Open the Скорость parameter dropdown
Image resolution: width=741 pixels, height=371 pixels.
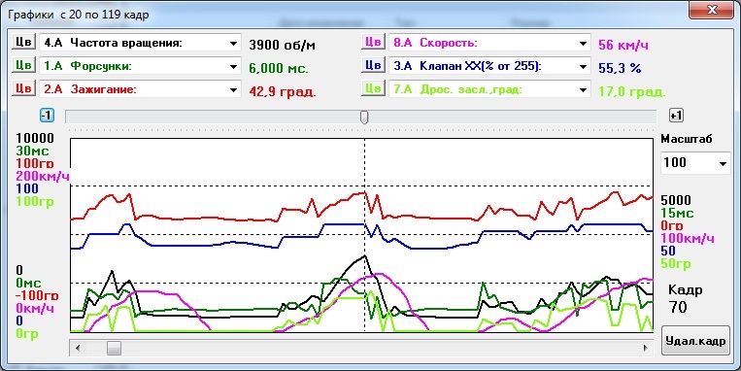[489, 43]
